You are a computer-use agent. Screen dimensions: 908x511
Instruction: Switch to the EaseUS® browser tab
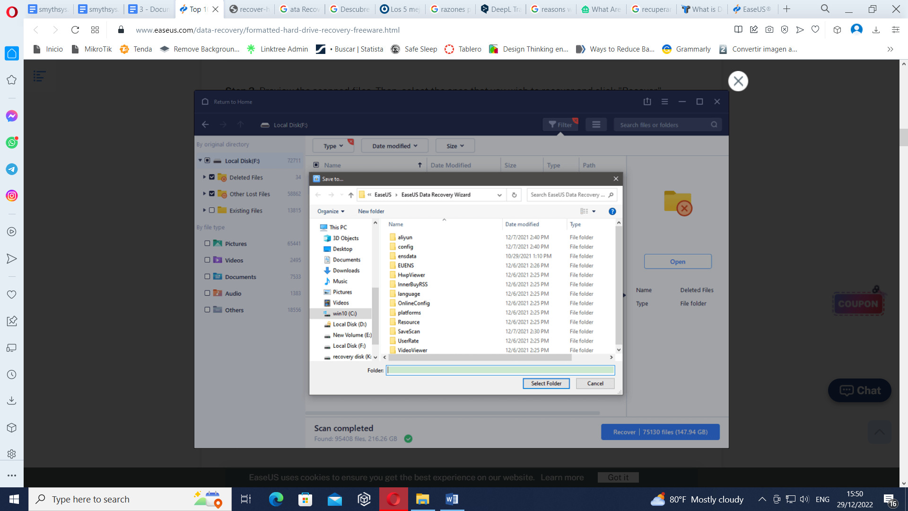tap(752, 9)
